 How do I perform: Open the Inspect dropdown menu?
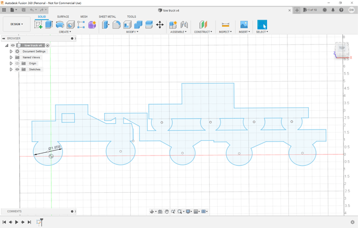pyautogui.click(x=225, y=32)
